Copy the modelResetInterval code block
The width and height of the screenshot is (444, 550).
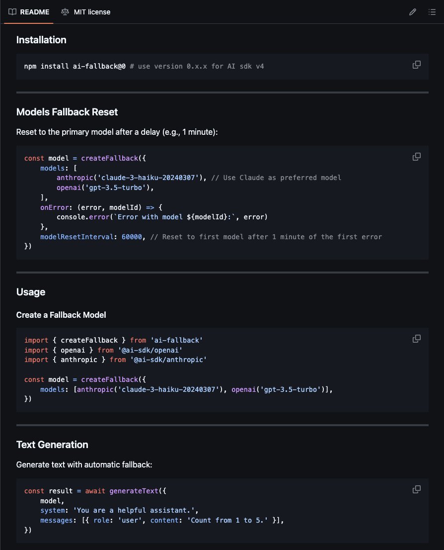click(416, 157)
